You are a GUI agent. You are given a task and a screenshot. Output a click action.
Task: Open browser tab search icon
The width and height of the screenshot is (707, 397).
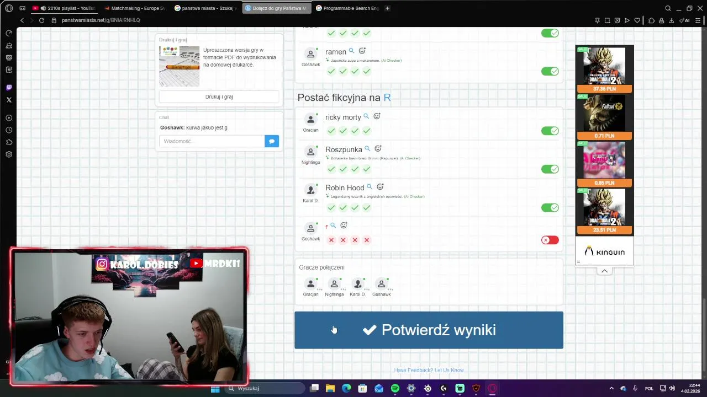[668, 8]
